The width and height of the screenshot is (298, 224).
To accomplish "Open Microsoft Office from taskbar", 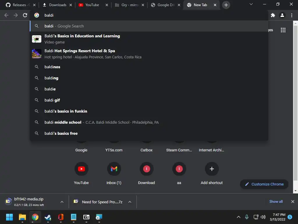I will 61,217.
